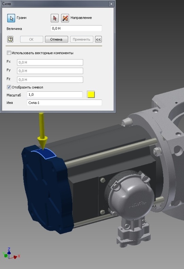Click the Fz component field

coord(50,79)
